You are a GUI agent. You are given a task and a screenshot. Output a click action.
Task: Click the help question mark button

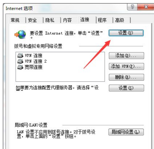(132, 7)
